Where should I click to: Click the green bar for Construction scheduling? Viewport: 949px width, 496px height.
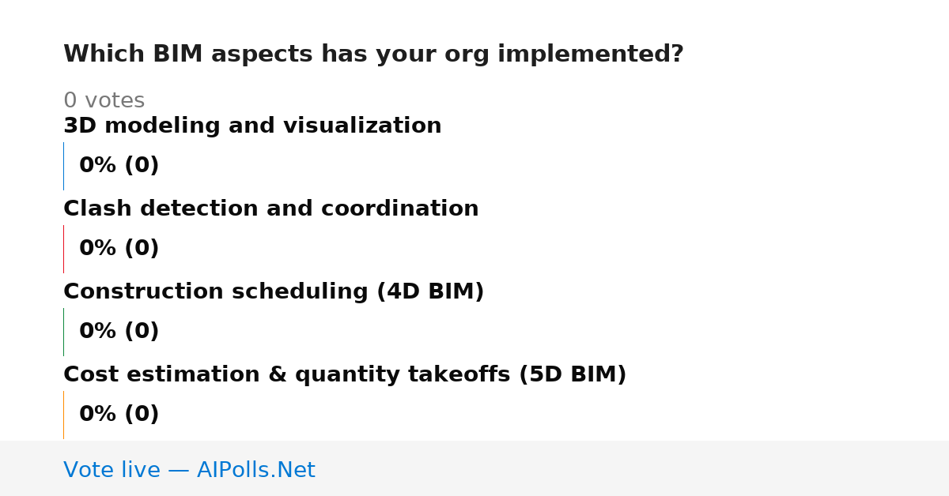(x=63, y=332)
